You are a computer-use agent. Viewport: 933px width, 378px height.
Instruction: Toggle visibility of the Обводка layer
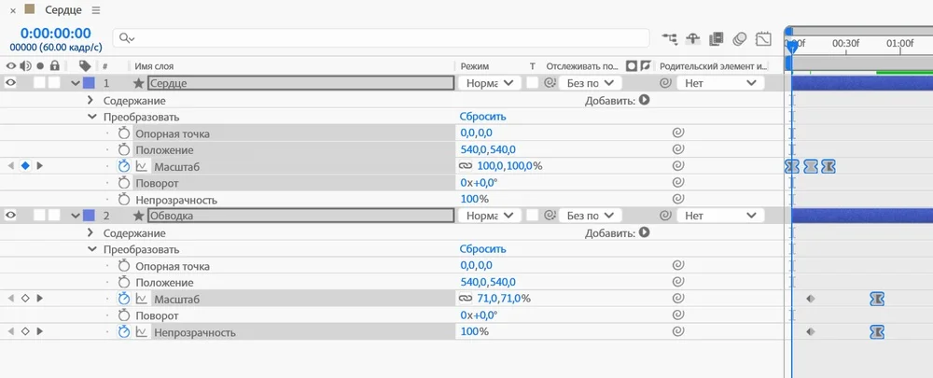tap(11, 216)
